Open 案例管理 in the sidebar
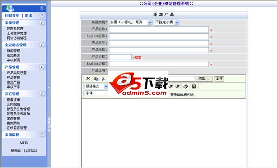The width and height of the screenshot is (277, 168). coord(14,119)
